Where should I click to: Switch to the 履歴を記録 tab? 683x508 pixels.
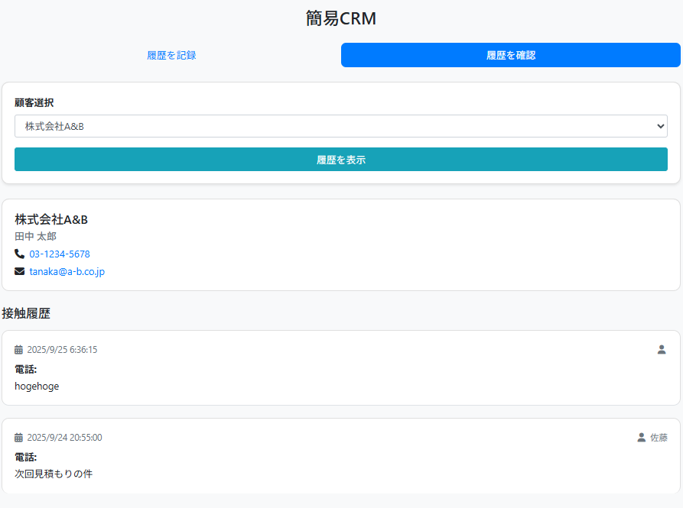click(171, 55)
